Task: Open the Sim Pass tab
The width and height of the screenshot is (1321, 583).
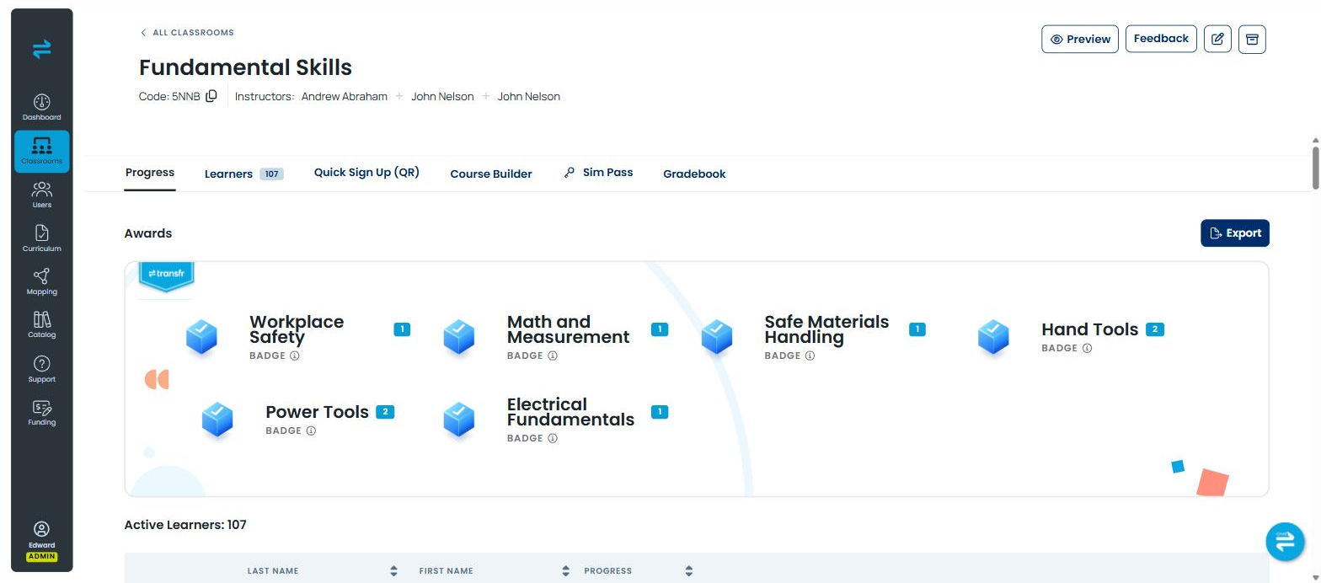Action: [598, 172]
